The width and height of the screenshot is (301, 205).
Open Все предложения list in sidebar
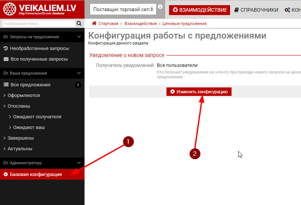click(31, 84)
